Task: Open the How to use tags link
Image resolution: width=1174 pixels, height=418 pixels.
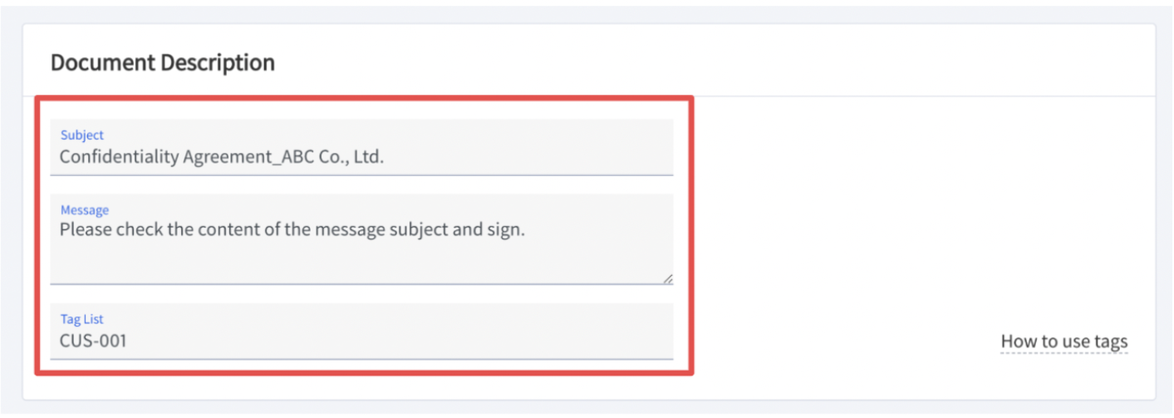Action: 1063,342
